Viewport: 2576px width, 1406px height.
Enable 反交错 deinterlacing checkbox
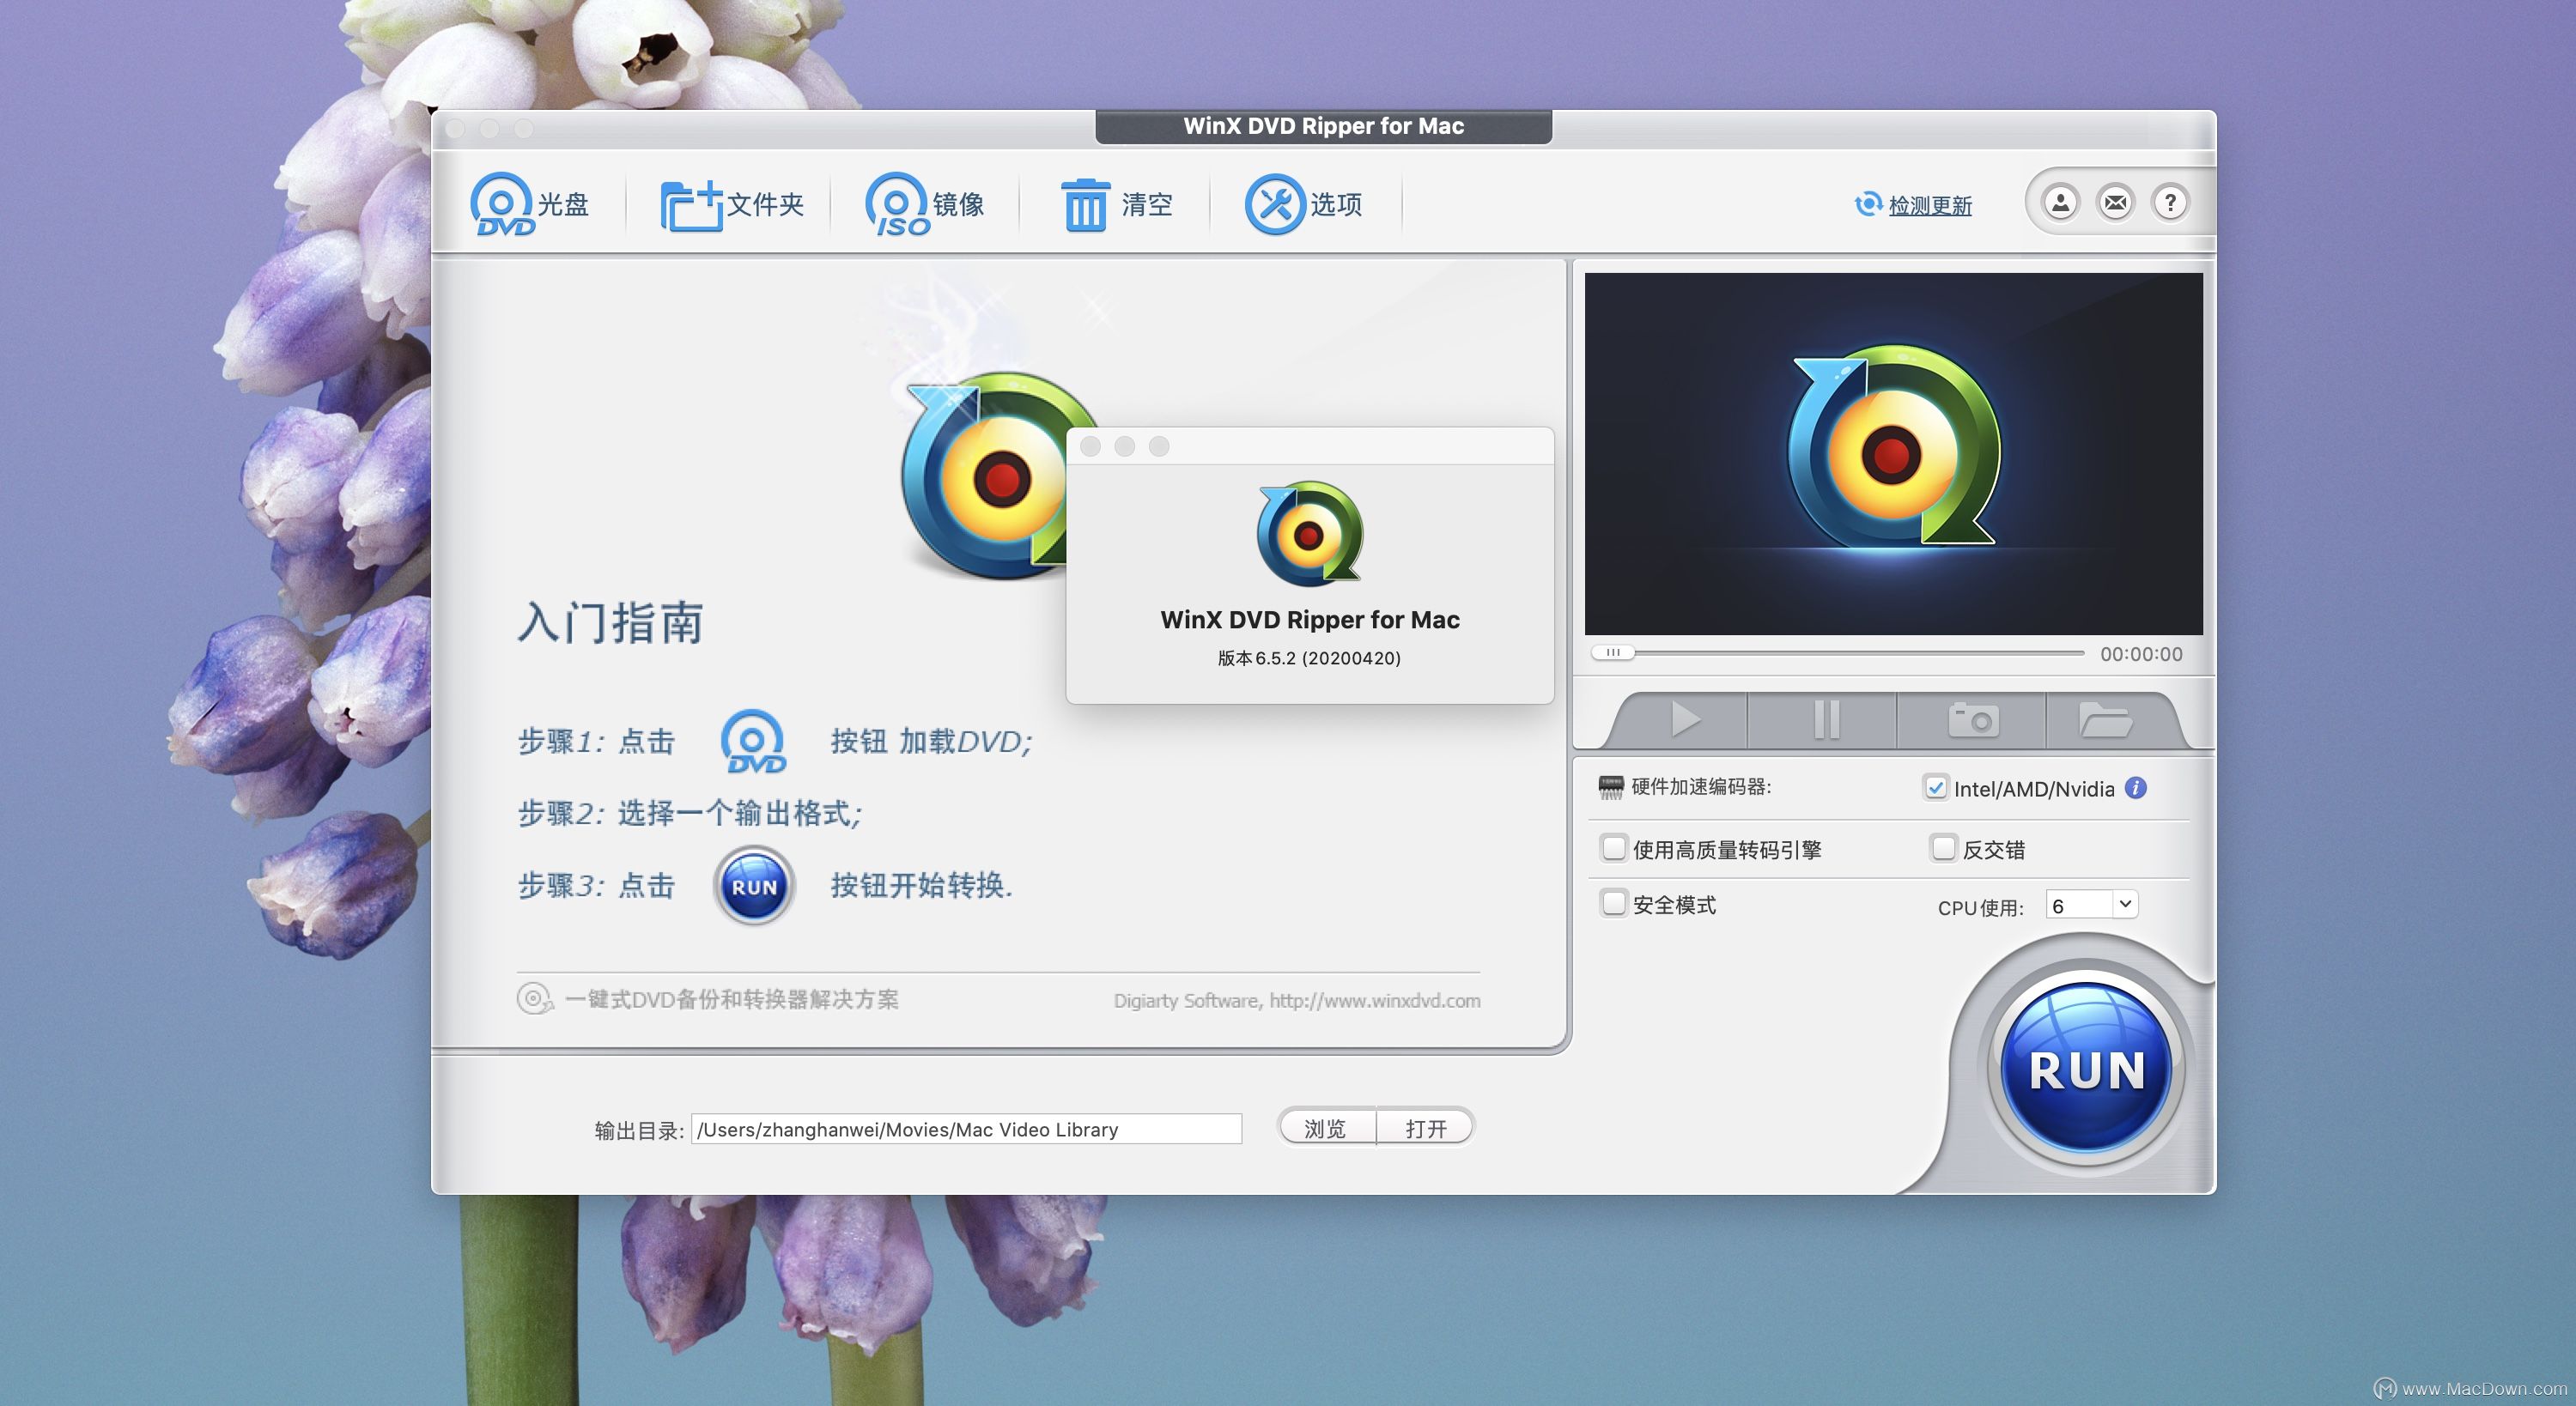1942,848
